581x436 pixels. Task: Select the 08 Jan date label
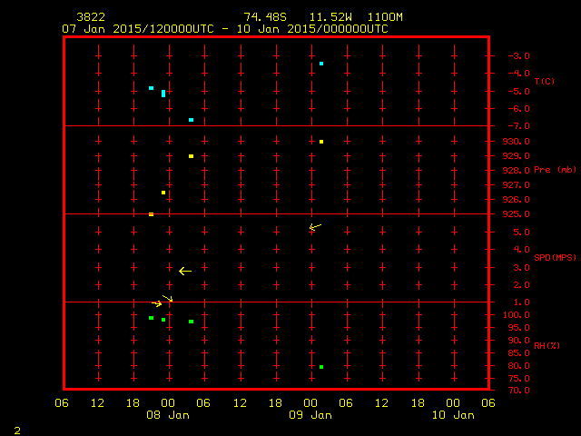pos(168,415)
